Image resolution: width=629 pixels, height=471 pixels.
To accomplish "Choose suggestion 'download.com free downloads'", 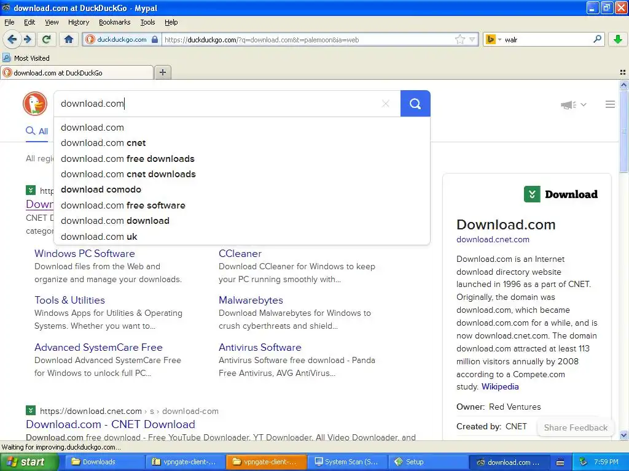I will pyautogui.click(x=242, y=159).
